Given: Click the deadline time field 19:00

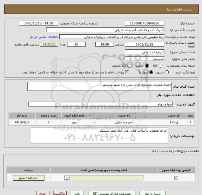Looking at the screenshot, I should [x=105, y=44].
